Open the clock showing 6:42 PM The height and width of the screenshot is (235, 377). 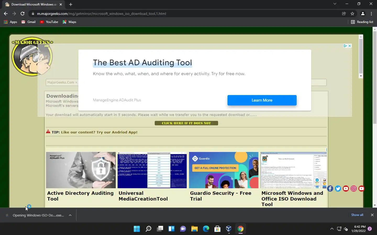(x=359, y=229)
